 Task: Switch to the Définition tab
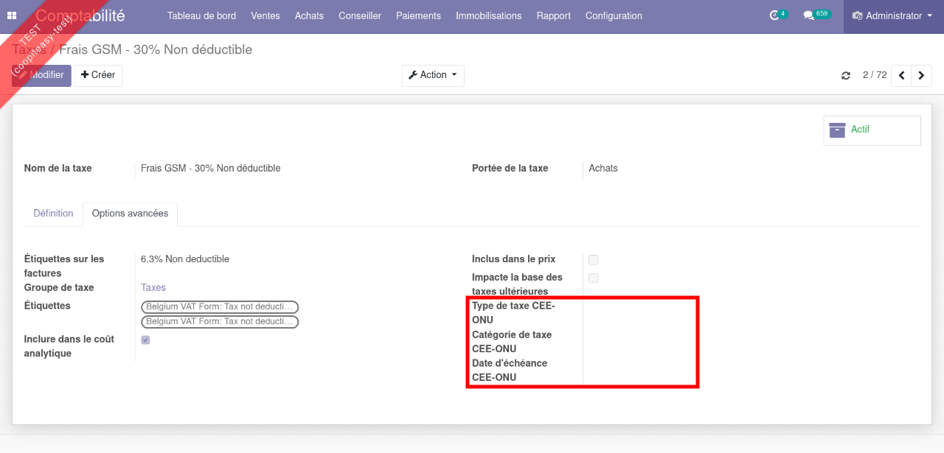(53, 214)
